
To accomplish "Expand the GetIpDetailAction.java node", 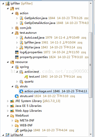I will pos(17,23).
